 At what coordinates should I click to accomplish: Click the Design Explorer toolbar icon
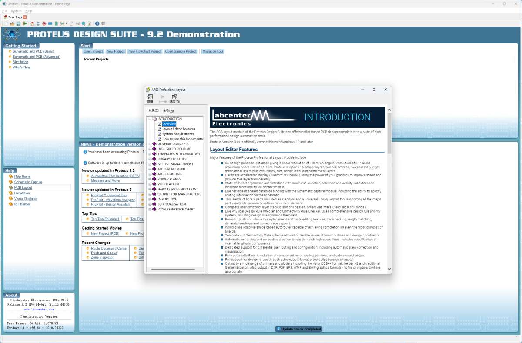point(62,23)
